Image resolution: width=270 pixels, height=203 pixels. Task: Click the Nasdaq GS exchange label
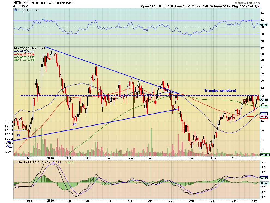[x=69, y=3]
